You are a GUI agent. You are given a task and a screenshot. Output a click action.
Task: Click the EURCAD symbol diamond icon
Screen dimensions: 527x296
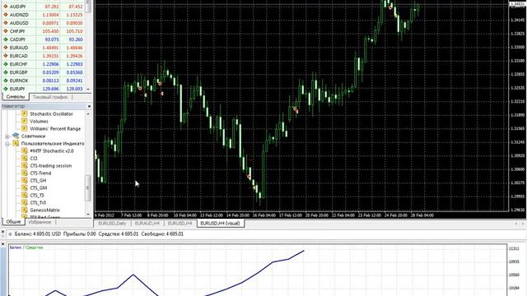[x=6, y=56]
